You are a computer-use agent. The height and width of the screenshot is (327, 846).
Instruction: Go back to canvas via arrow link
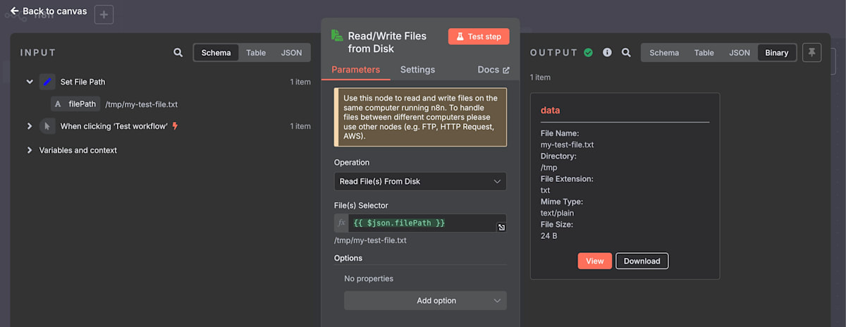[x=49, y=11]
